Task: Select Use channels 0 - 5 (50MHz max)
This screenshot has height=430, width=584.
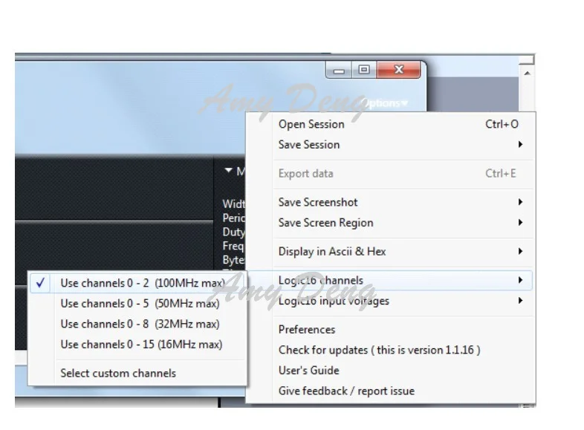Action: click(x=137, y=304)
